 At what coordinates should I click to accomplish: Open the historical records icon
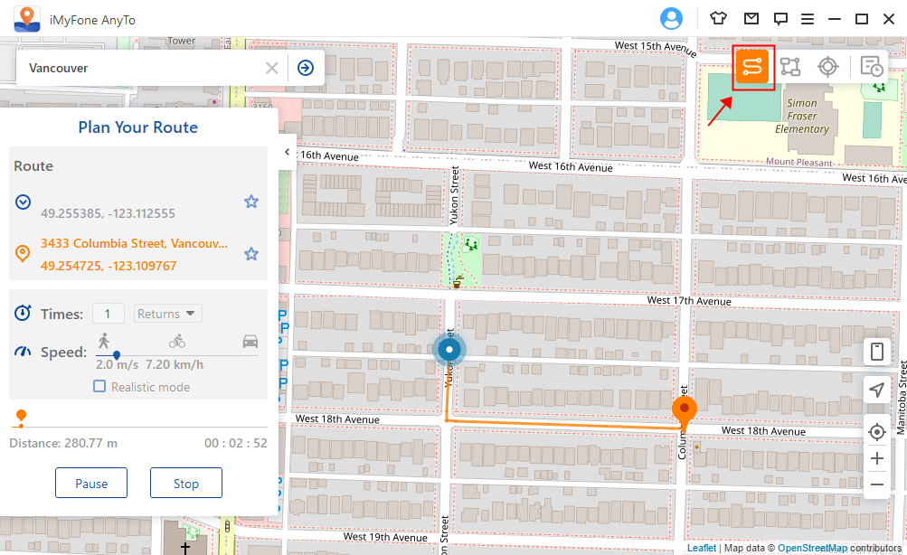pyautogui.click(x=872, y=66)
